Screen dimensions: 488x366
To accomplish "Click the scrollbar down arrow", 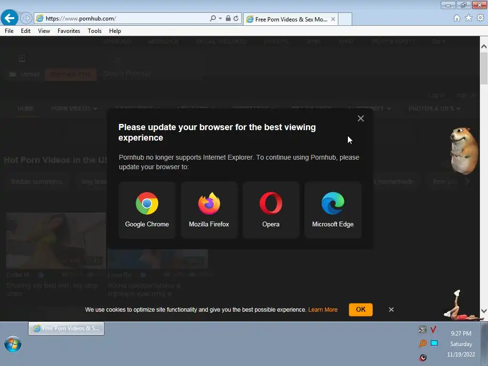I will (484, 311).
